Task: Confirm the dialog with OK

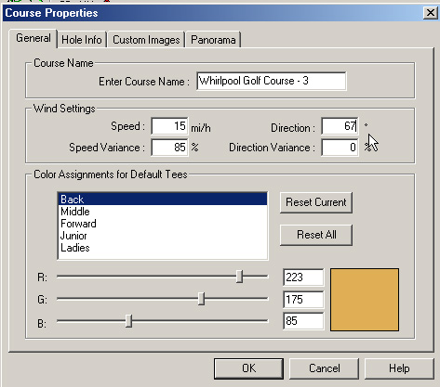Action: pyautogui.click(x=248, y=368)
